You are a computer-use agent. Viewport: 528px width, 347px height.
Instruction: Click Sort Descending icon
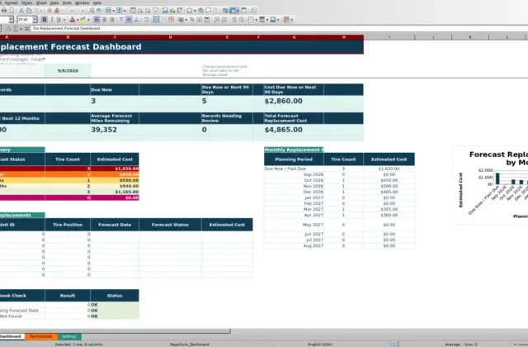pyautogui.click(x=148, y=11)
